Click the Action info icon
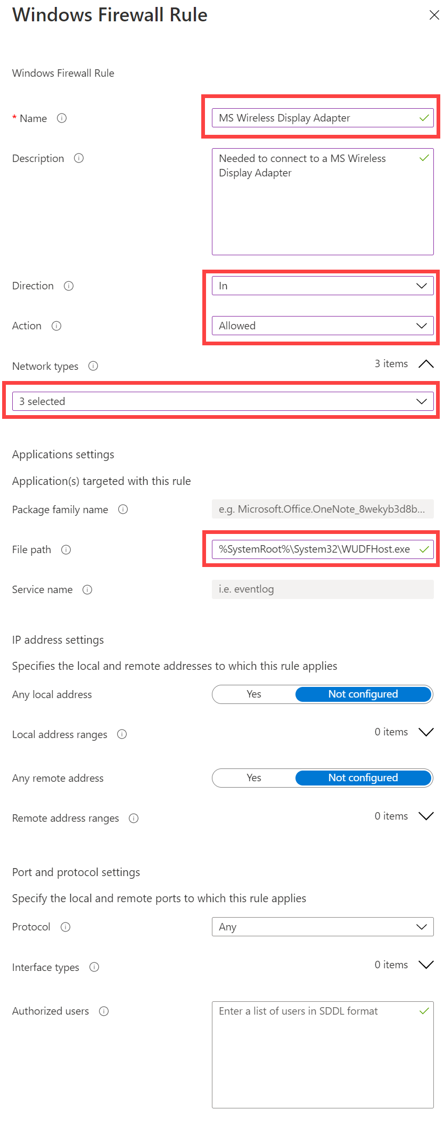This screenshot has width=444, height=1134. click(56, 326)
